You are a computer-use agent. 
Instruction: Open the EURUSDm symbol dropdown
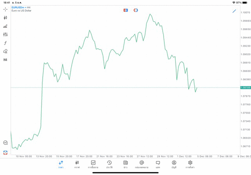pyautogui.click(x=18, y=7)
